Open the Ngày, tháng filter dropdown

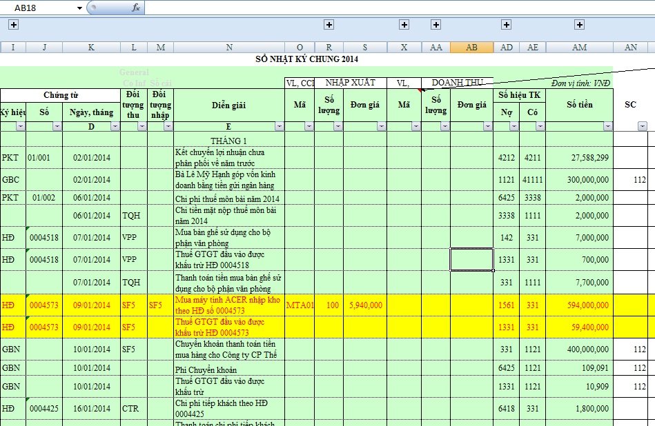(114, 127)
